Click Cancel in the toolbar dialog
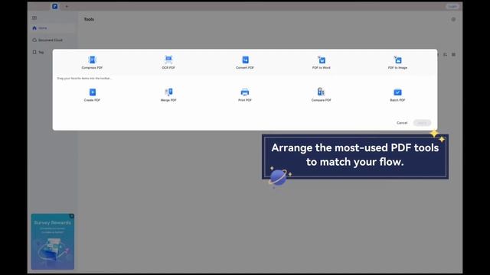 point(402,123)
